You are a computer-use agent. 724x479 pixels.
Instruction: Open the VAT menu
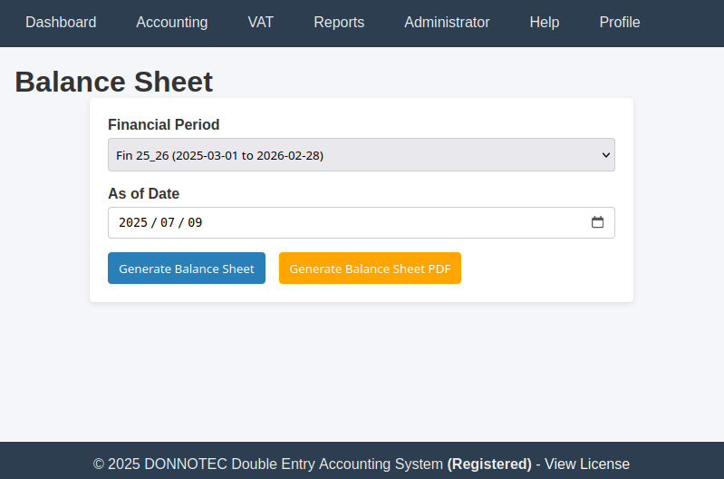261,22
